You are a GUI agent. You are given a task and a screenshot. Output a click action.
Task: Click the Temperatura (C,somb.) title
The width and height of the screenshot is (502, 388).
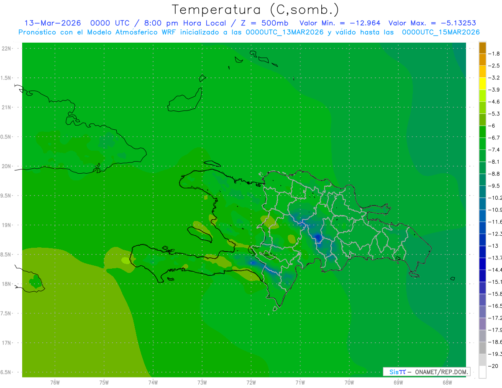pyautogui.click(x=256, y=9)
